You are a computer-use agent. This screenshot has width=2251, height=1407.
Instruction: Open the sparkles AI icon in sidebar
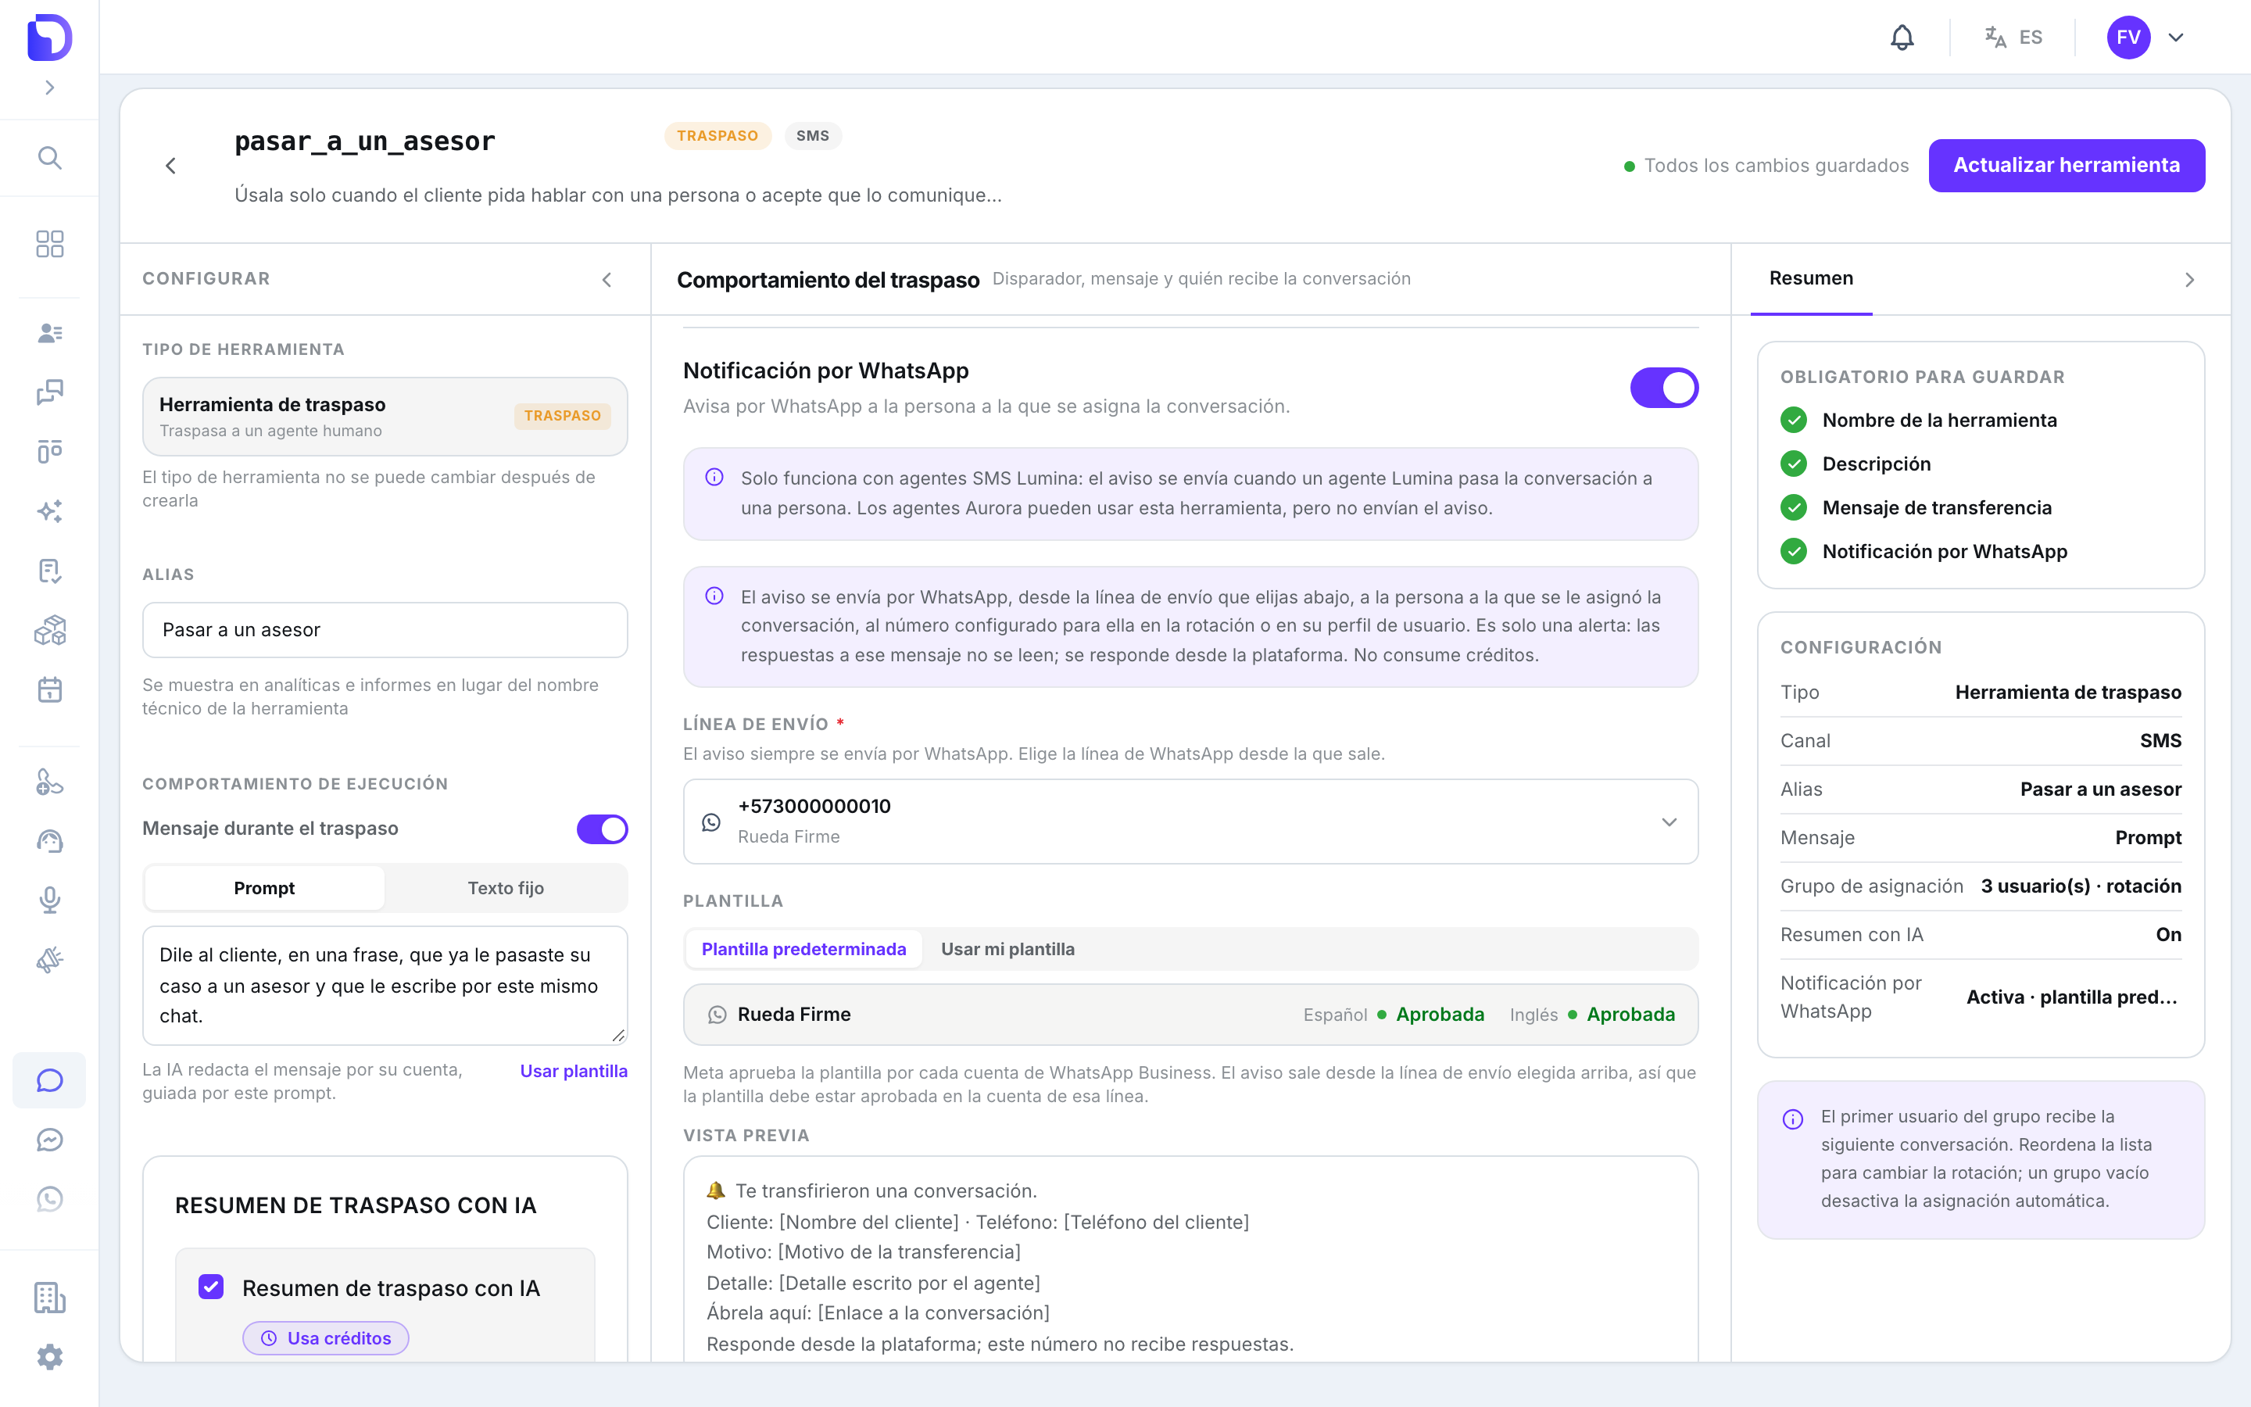[x=49, y=511]
